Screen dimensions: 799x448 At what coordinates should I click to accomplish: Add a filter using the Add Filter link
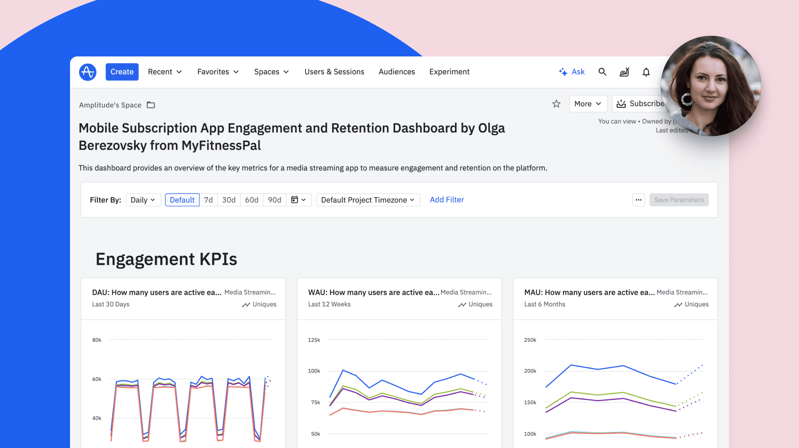(447, 199)
